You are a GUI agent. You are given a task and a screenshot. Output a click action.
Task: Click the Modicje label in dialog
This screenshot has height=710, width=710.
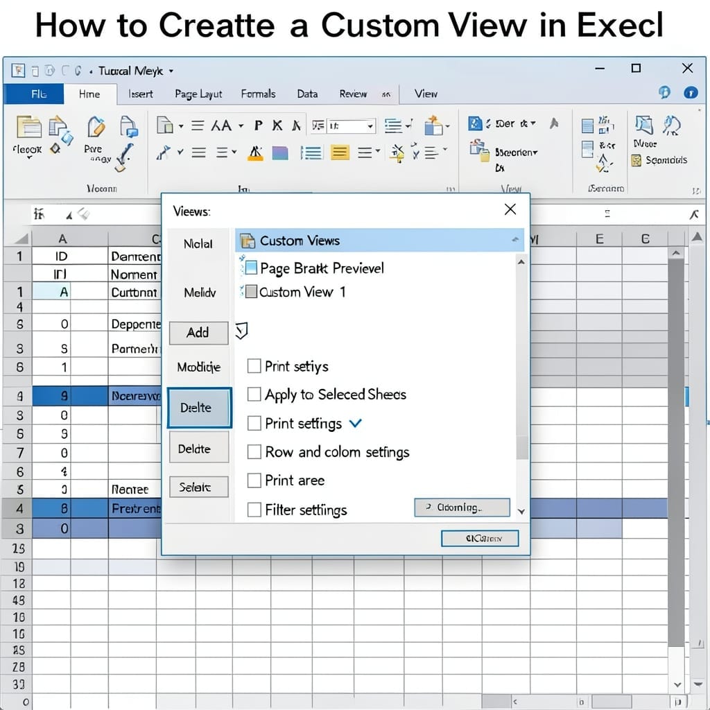[x=199, y=367]
